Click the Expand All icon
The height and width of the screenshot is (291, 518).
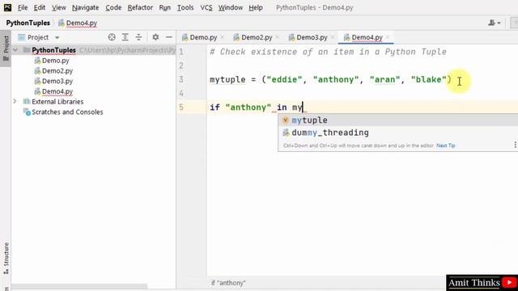click(x=125, y=37)
